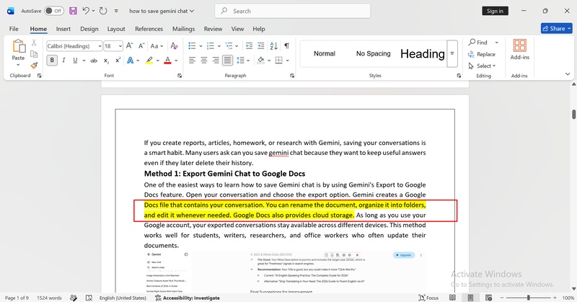The image size is (577, 302).
Task: Switch to the Insert tab
Action: point(63,29)
